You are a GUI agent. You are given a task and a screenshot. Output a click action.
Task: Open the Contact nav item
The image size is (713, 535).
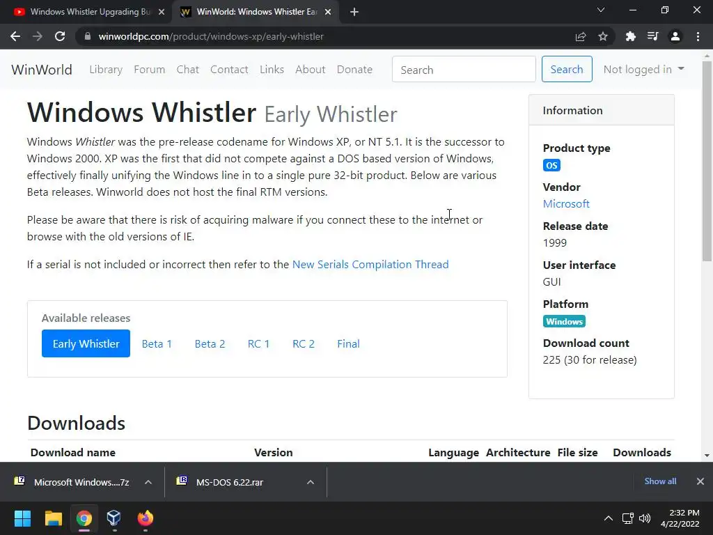point(229,70)
